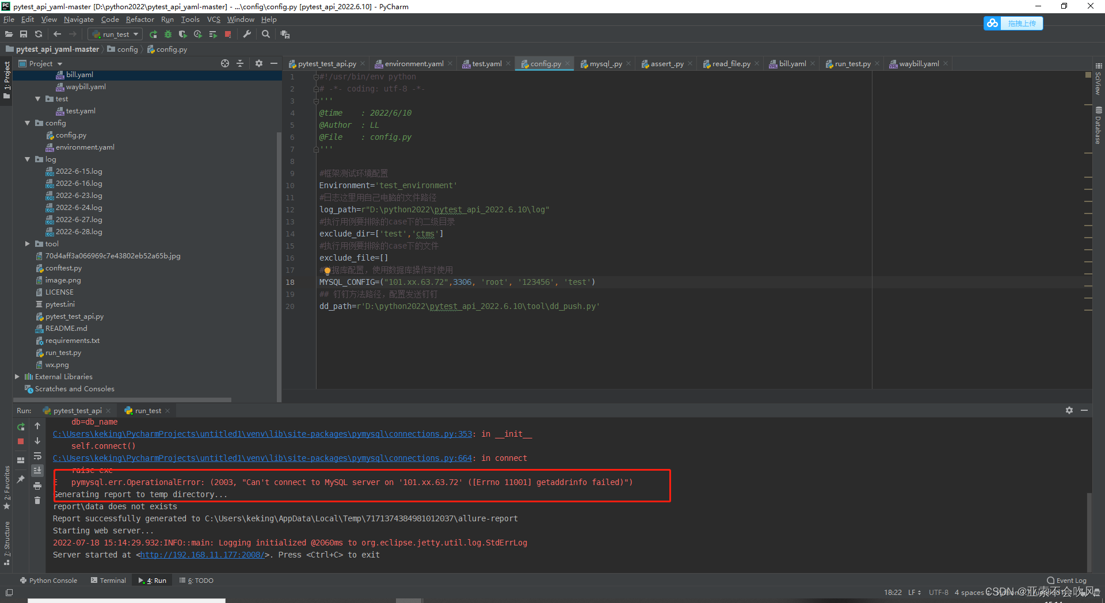Open the run_test run configuration dropdown
The width and height of the screenshot is (1105, 603).
click(115, 35)
